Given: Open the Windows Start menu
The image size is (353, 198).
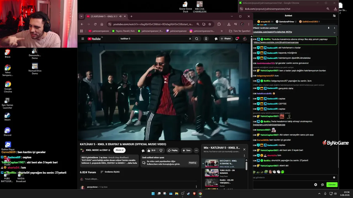Looking at the screenshot, I should click(153, 194).
